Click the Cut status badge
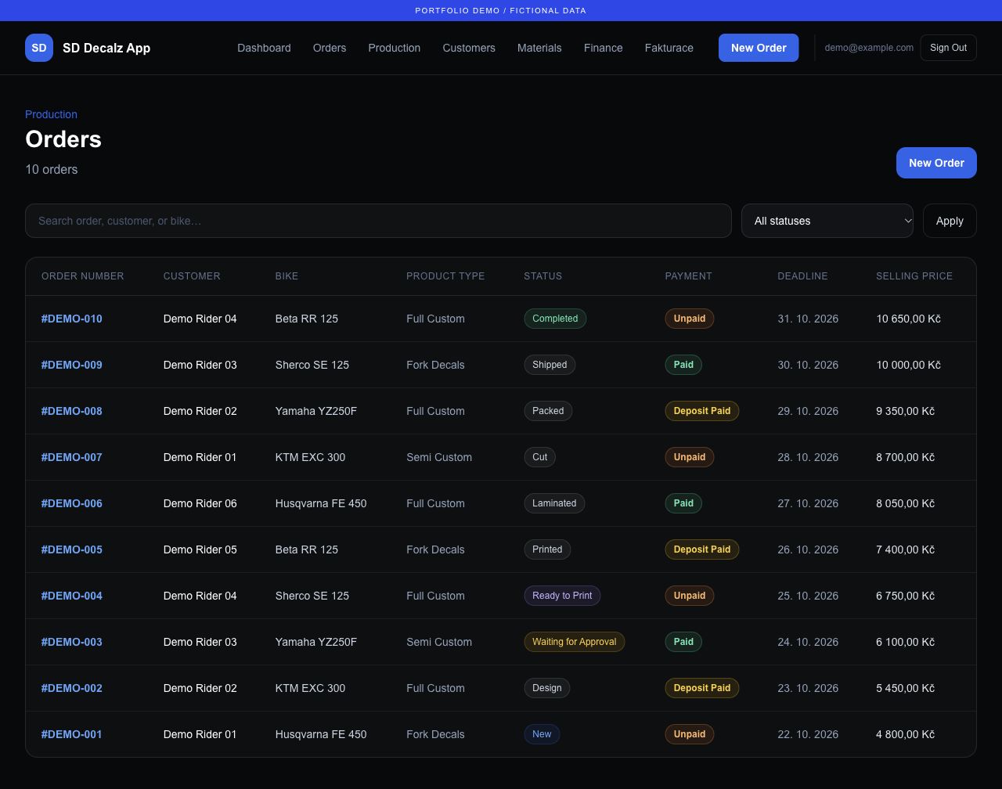1002x789 pixels. [540, 457]
